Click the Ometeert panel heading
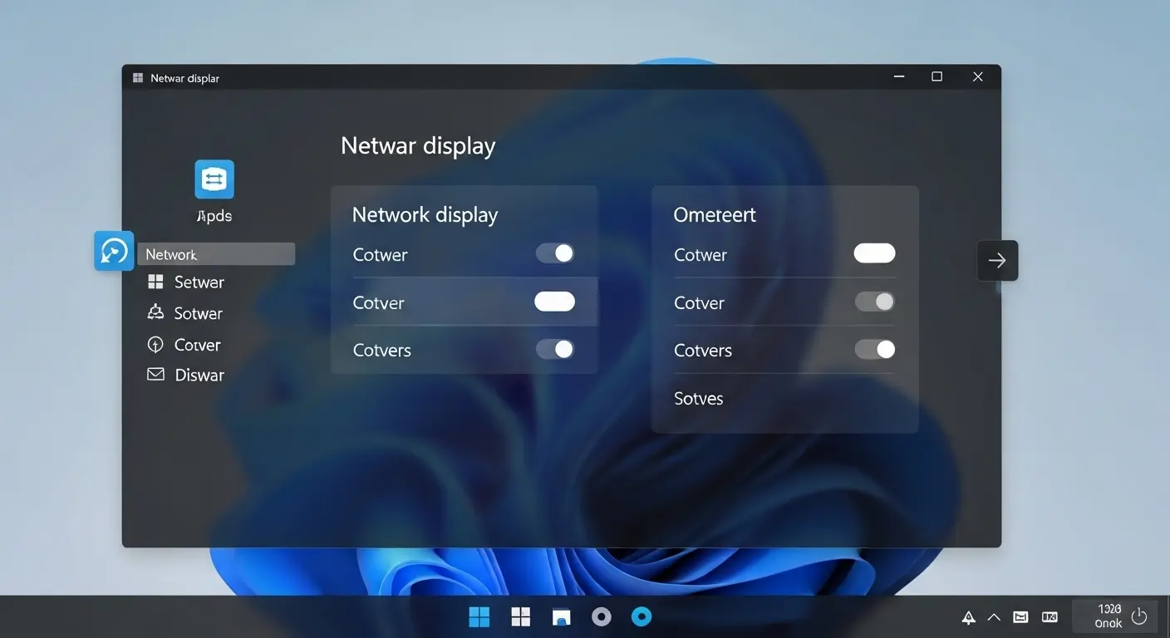The width and height of the screenshot is (1170, 638). click(x=715, y=215)
